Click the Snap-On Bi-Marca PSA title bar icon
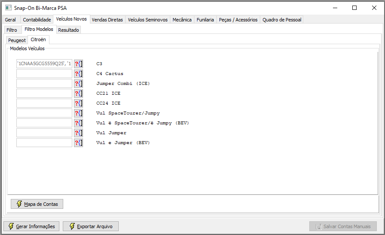385x235 pixels. click(8, 8)
